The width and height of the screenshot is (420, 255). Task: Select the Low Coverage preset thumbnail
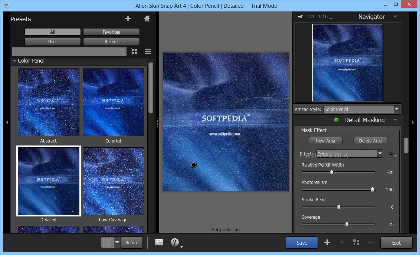(113, 181)
